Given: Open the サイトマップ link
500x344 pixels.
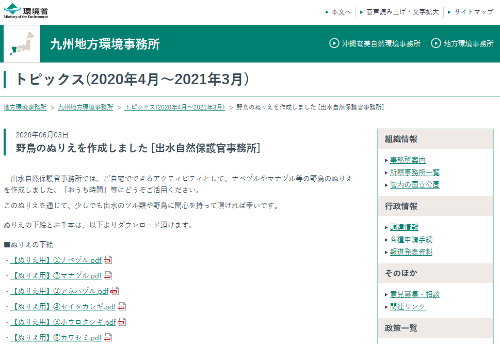Looking at the screenshot, I should point(473,12).
